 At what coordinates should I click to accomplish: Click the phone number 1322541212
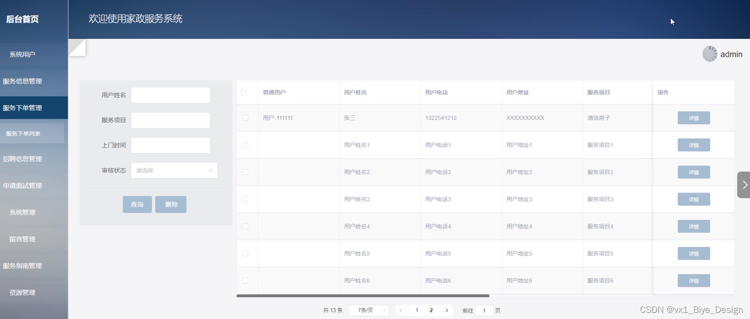(441, 118)
